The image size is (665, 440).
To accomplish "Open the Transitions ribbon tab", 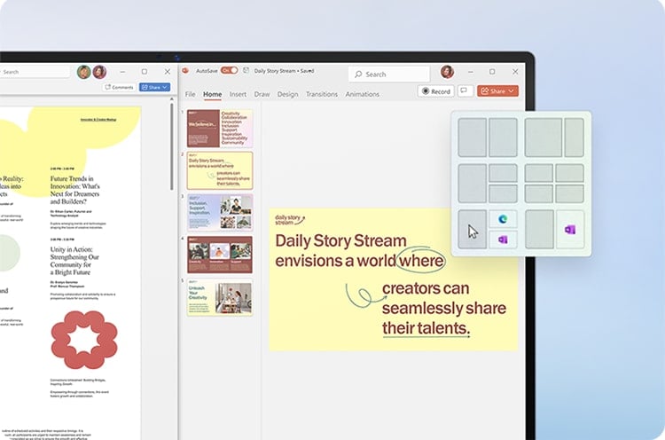I will point(321,94).
